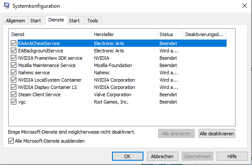
Task: Open Hilfe button
Action: (x=232, y=156)
